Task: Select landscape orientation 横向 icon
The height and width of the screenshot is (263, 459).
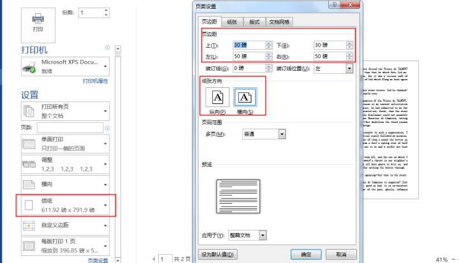Action: pos(245,97)
